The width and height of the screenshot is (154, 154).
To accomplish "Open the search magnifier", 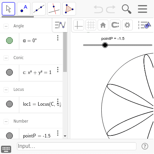I will point(127,9).
